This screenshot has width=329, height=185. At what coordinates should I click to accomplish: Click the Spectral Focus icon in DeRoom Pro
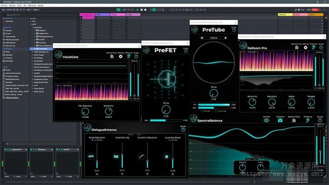coord(297,48)
